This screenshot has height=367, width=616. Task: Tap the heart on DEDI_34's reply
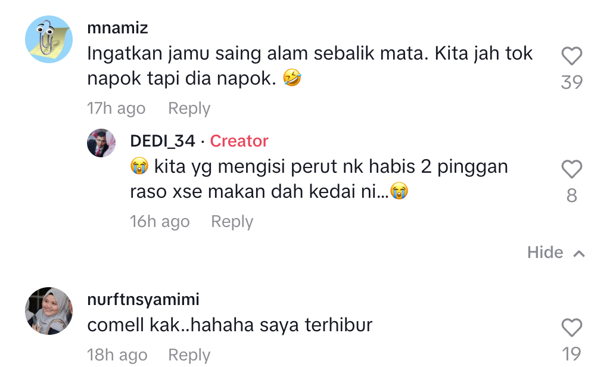[571, 170]
